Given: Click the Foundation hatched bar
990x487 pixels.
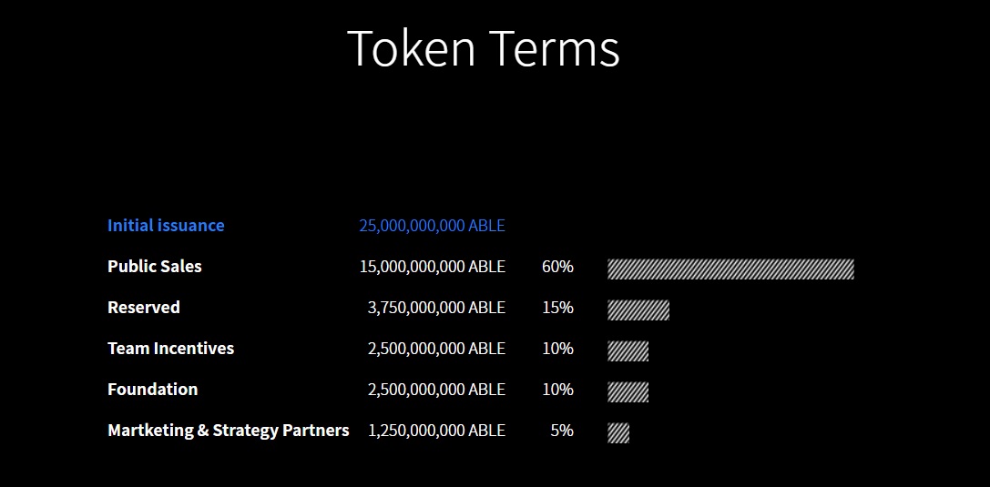Looking at the screenshot, I should click(628, 391).
